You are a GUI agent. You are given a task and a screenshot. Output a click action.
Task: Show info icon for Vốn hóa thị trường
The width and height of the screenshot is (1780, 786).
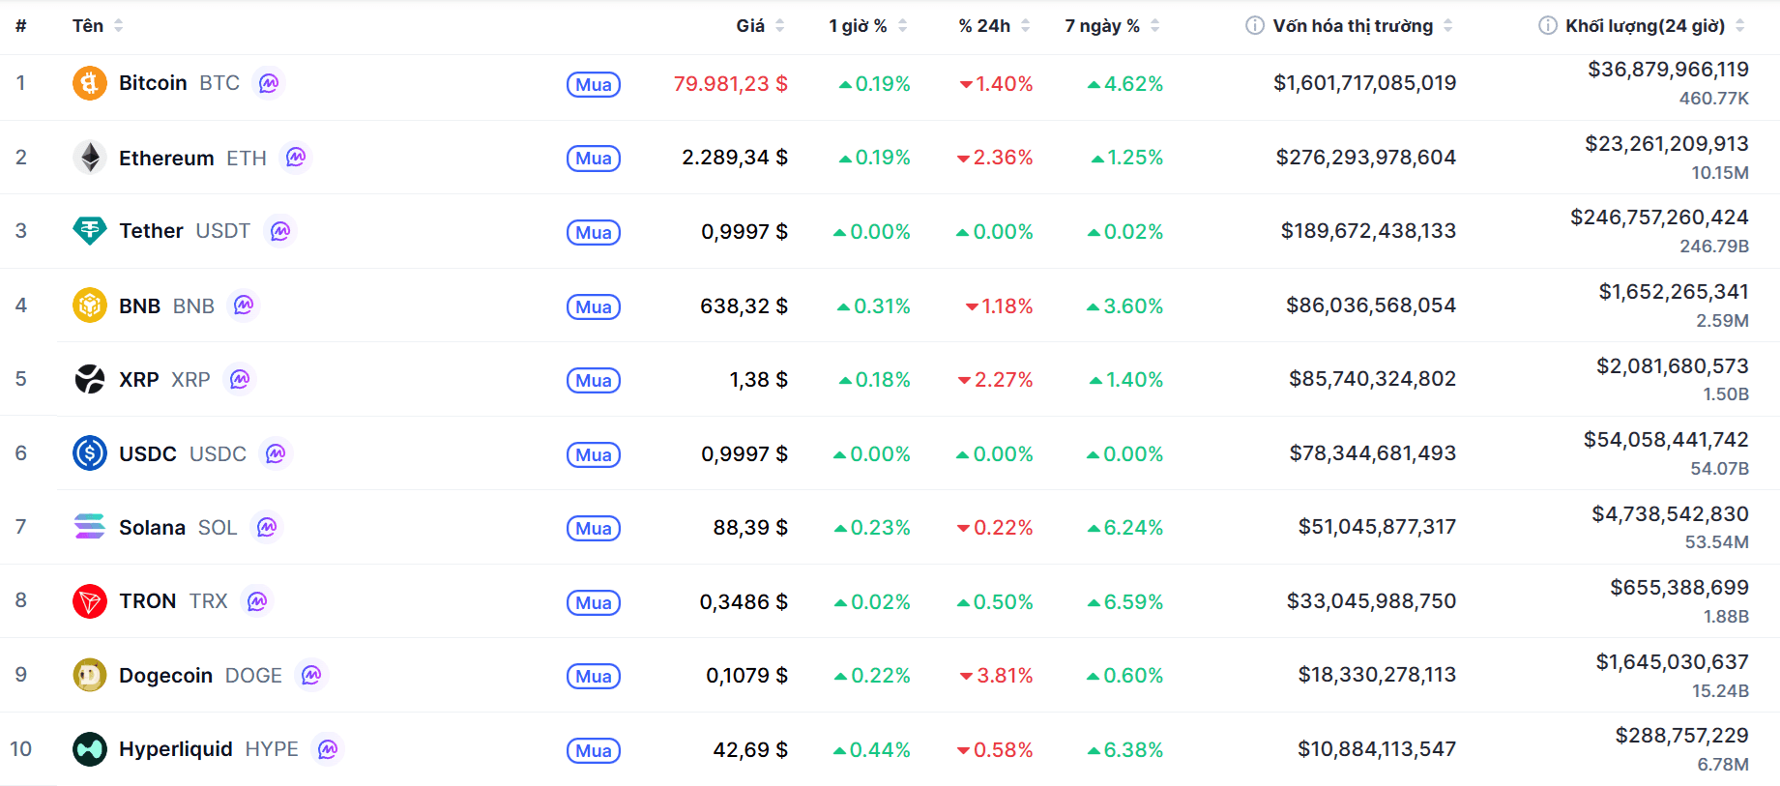pyautogui.click(x=1255, y=26)
